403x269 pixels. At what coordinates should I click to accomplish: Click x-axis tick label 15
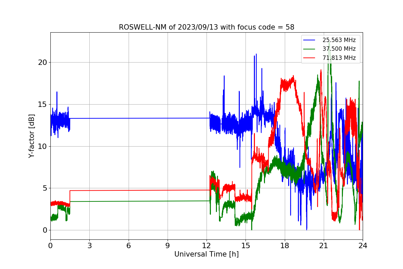click(x=245, y=246)
